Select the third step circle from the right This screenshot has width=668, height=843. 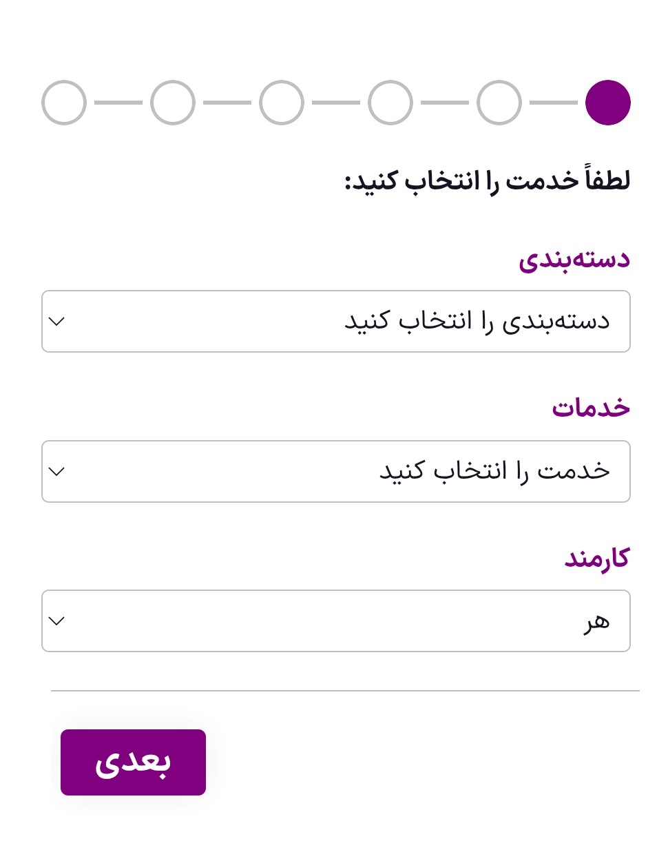click(x=390, y=103)
